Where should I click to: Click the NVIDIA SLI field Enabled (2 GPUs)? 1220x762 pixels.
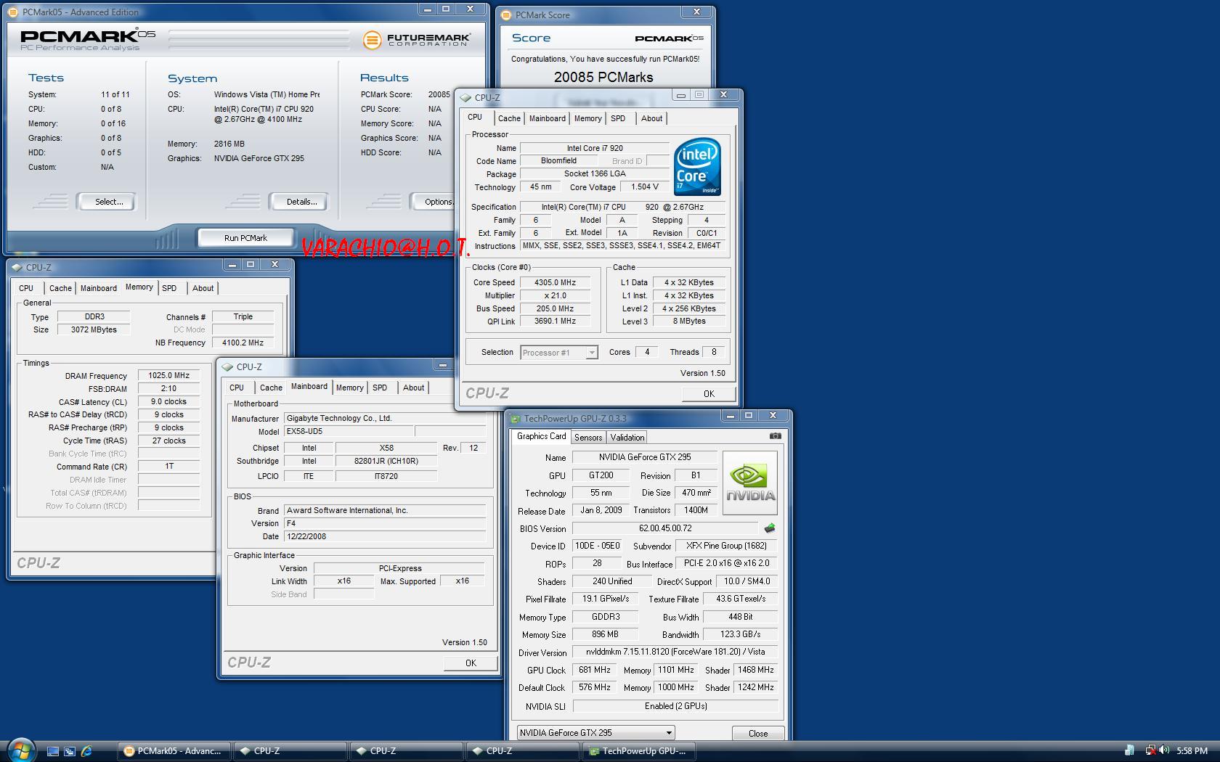675,705
